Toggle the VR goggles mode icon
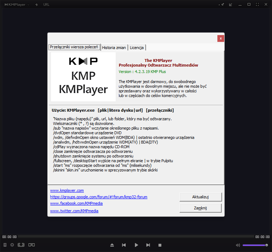 click(x=31, y=245)
